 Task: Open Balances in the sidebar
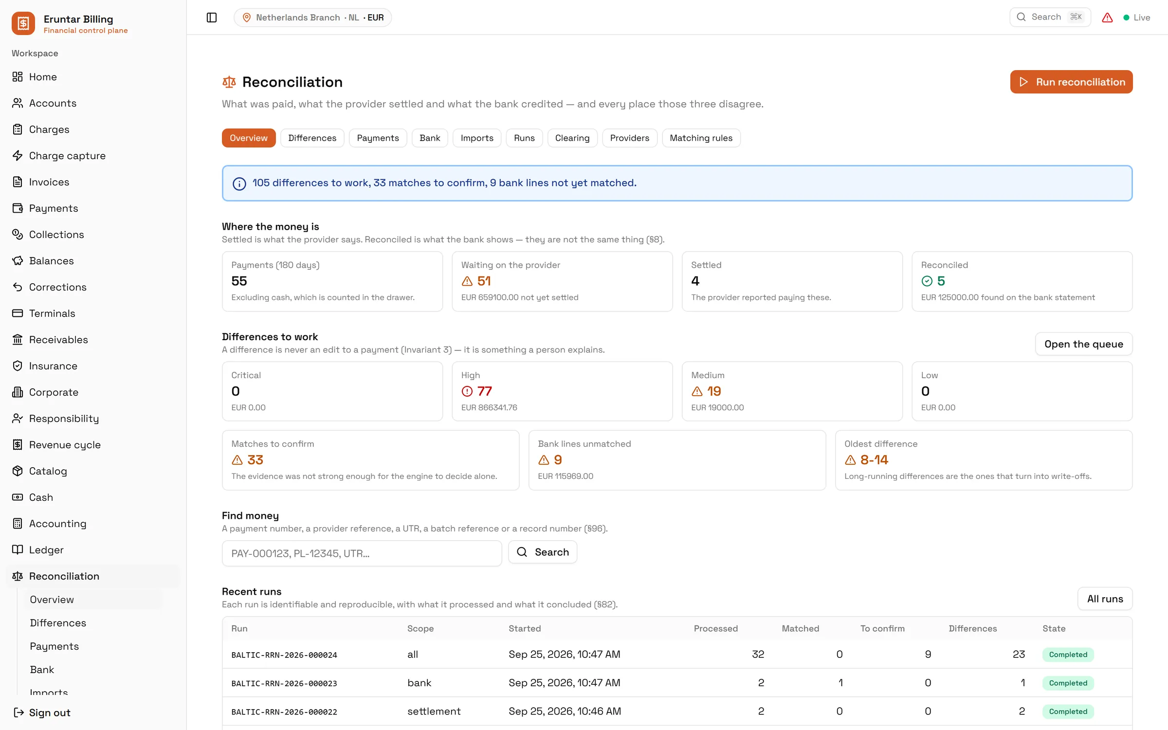click(x=92, y=261)
